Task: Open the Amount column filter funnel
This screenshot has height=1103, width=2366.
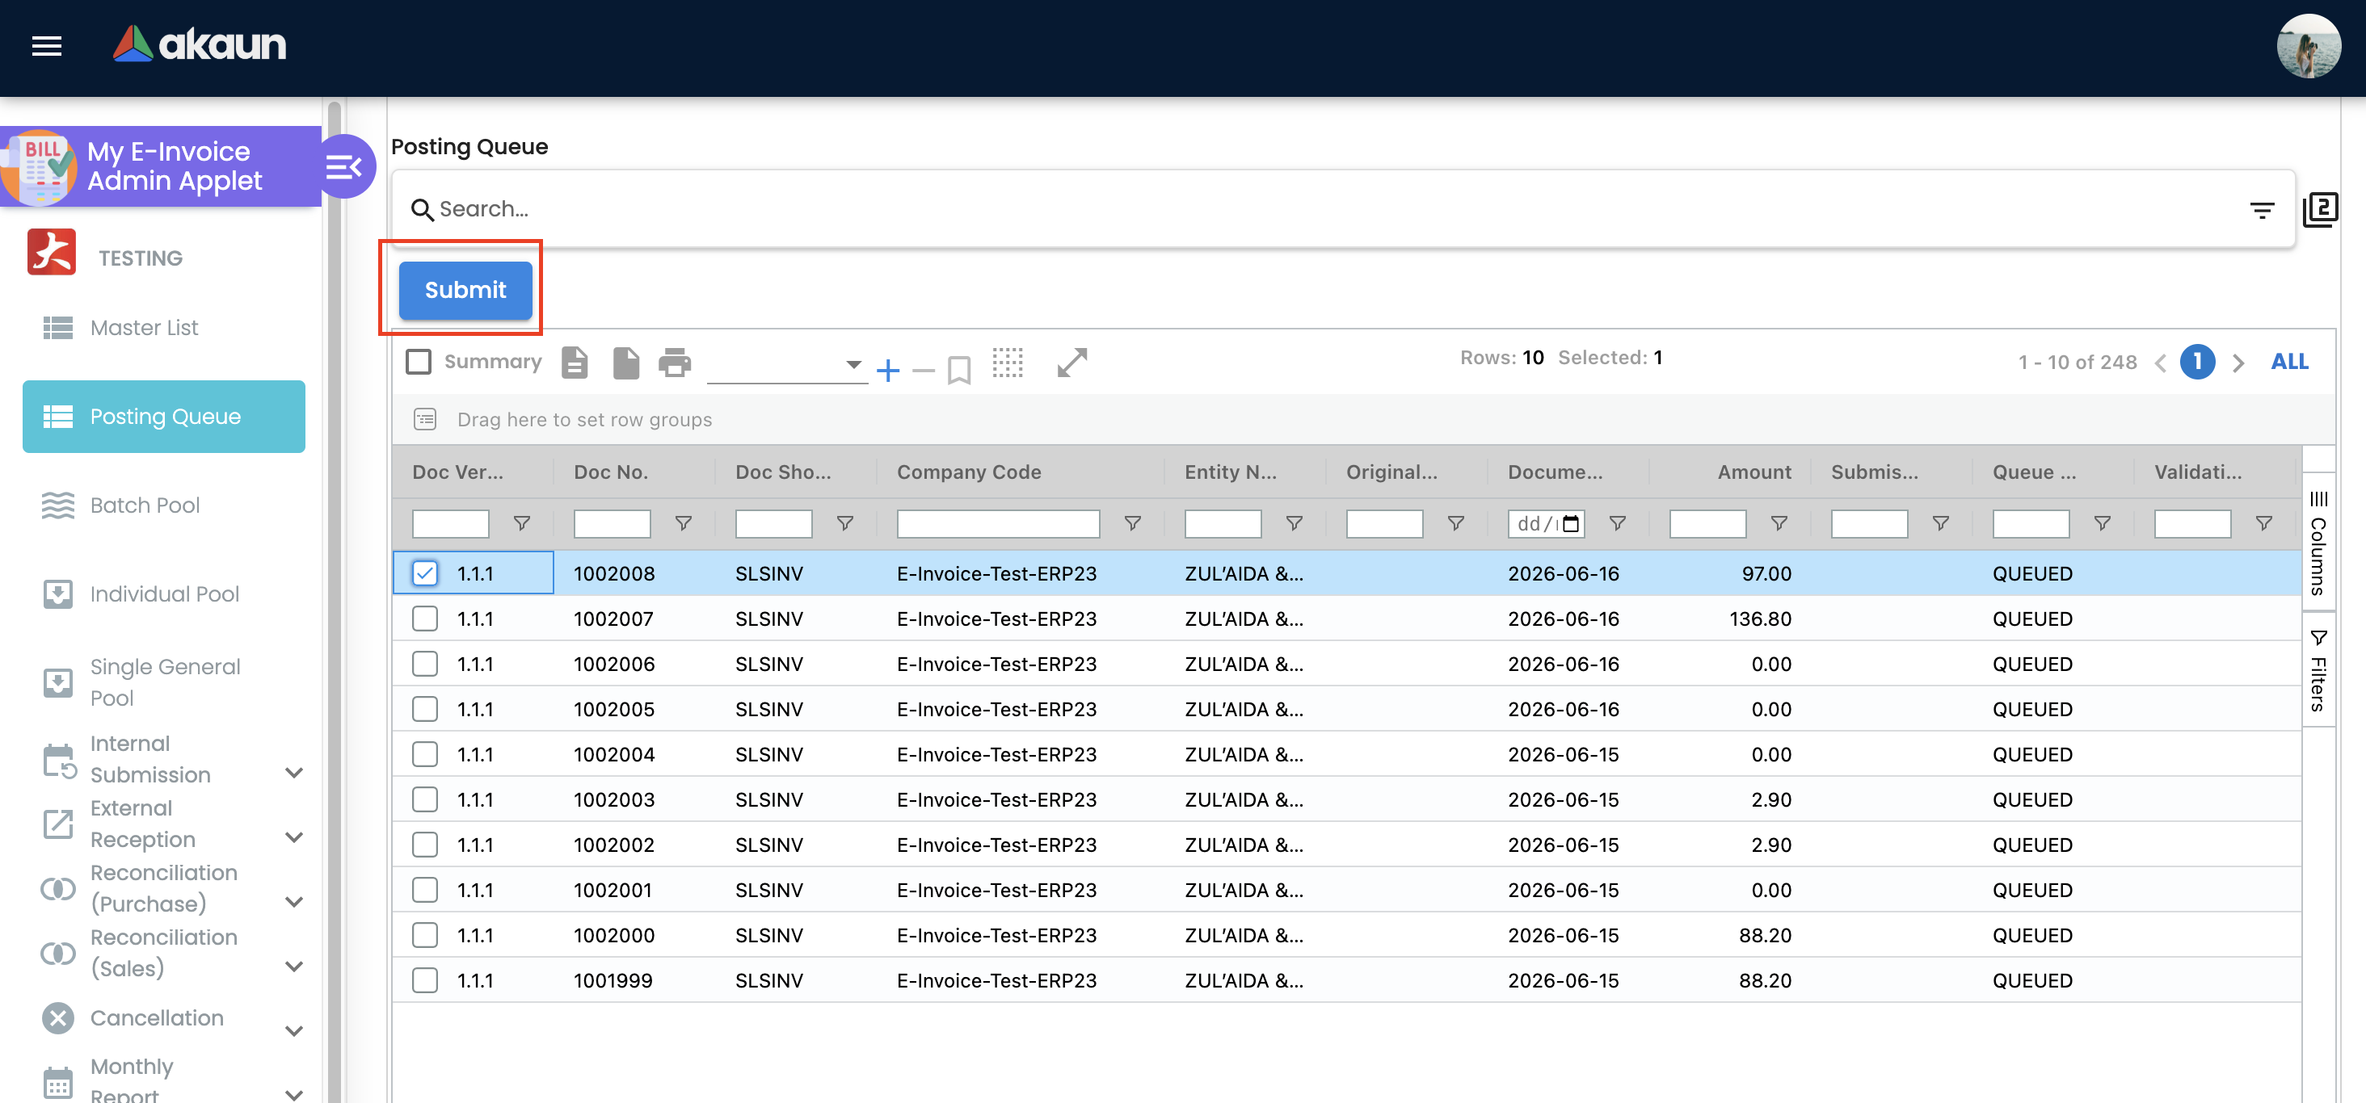Action: coord(1779,523)
